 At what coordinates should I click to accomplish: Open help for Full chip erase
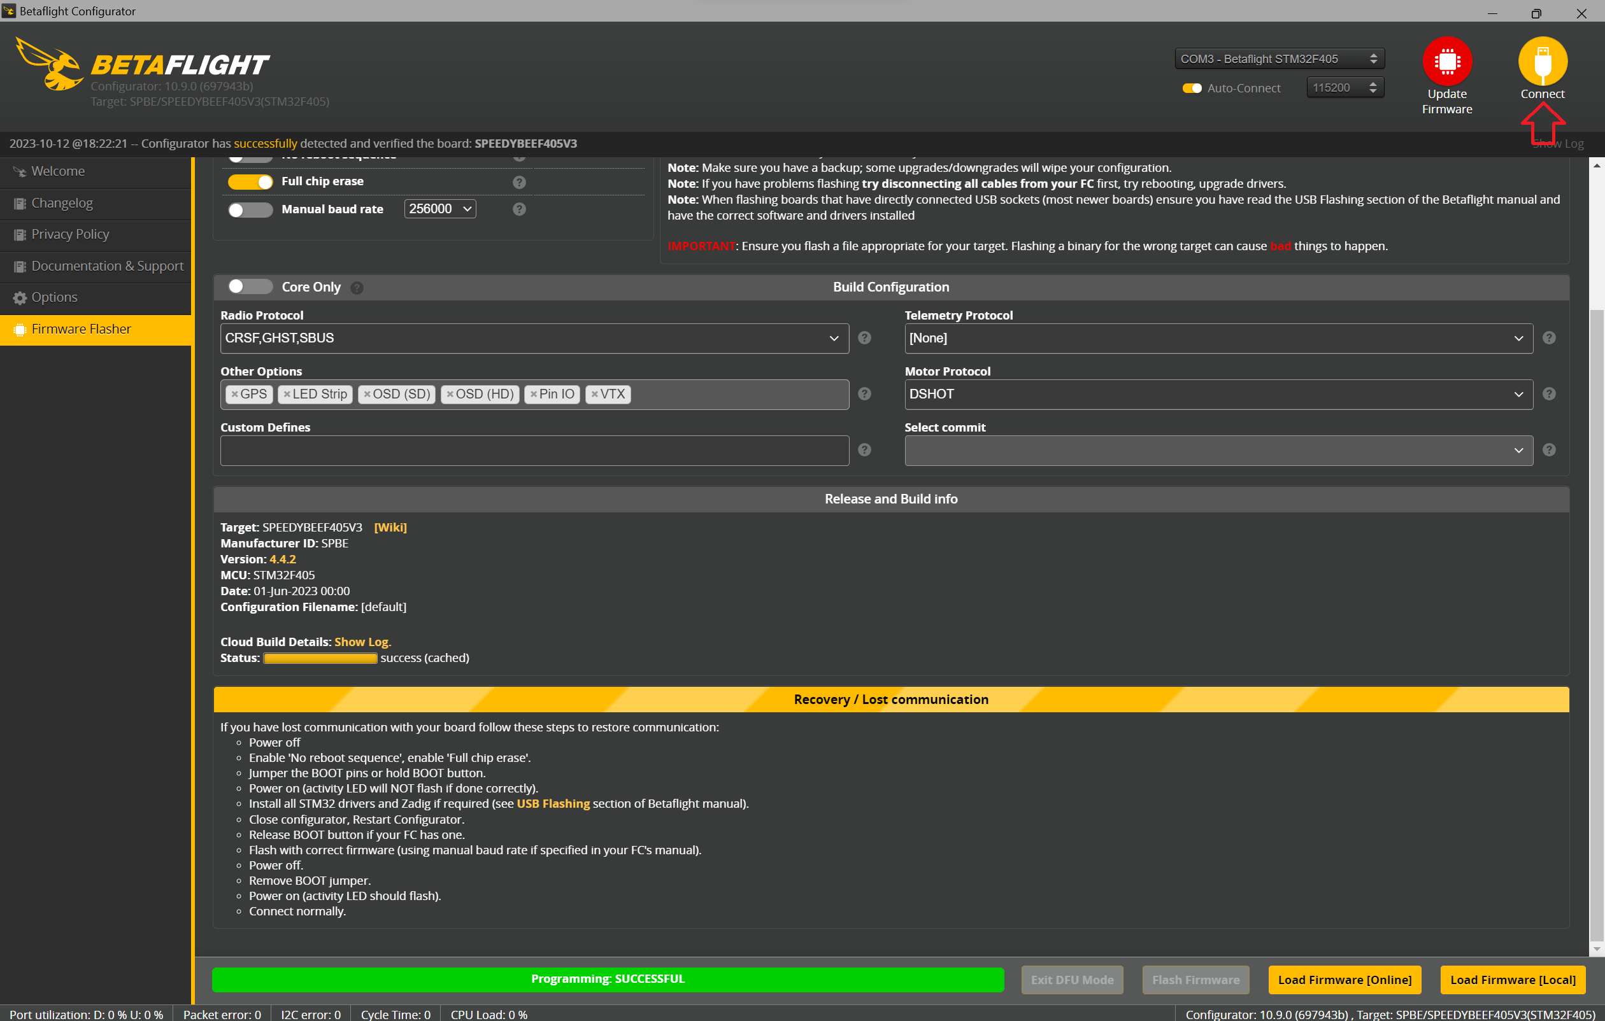[518, 182]
